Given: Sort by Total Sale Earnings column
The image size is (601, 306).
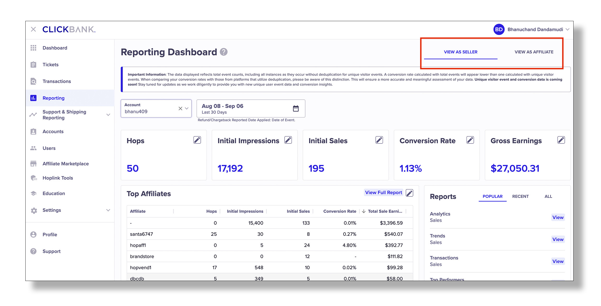Looking at the screenshot, I should tap(385, 211).
